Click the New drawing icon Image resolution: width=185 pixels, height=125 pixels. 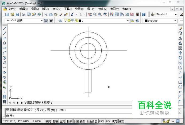[7, 14]
